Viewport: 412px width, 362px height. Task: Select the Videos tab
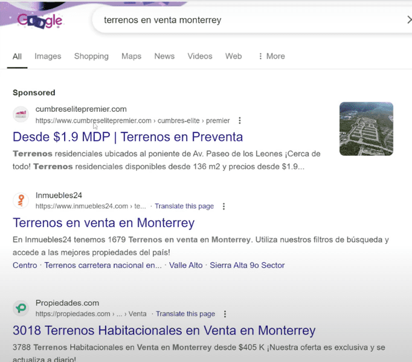pyautogui.click(x=199, y=56)
